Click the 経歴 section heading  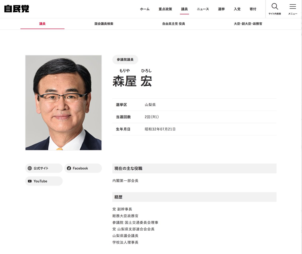point(194,197)
